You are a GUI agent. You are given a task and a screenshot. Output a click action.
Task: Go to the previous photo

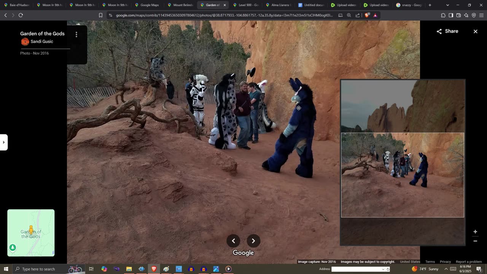pyautogui.click(x=233, y=241)
